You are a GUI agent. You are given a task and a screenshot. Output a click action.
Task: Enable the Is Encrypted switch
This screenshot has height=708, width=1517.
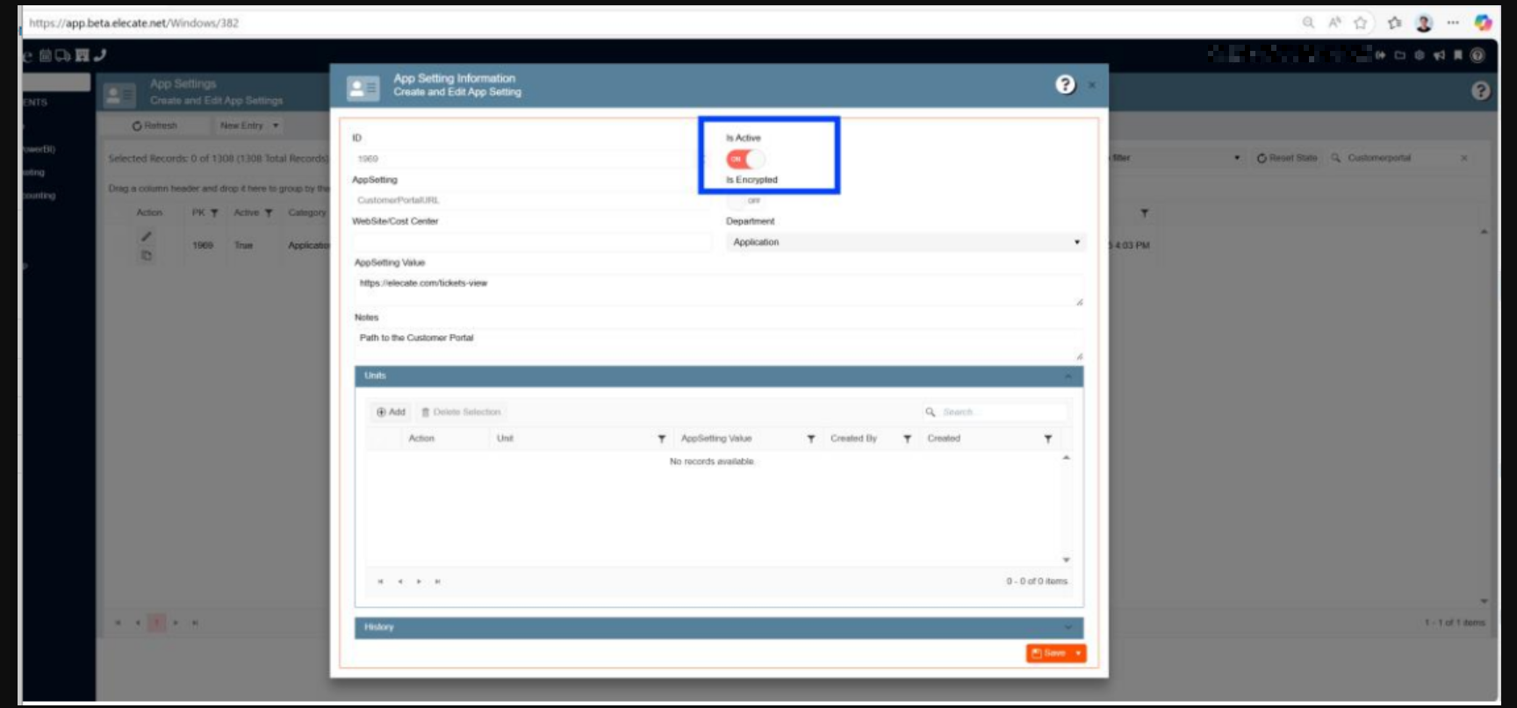click(745, 201)
